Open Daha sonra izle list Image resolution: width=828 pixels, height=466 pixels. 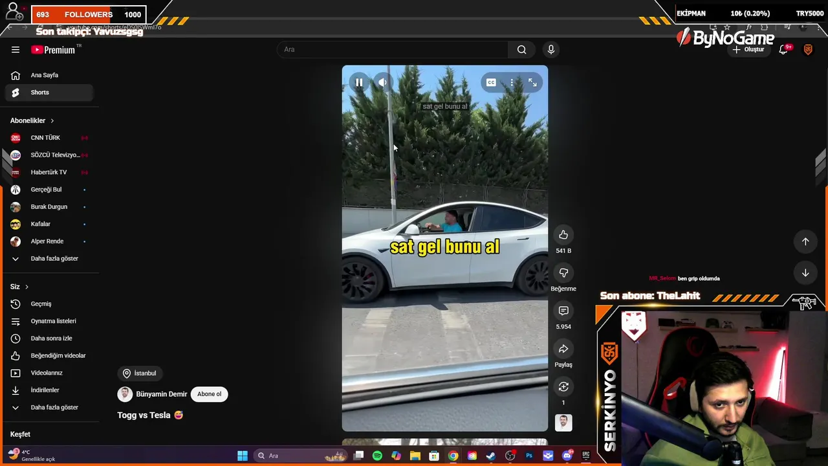coord(49,338)
